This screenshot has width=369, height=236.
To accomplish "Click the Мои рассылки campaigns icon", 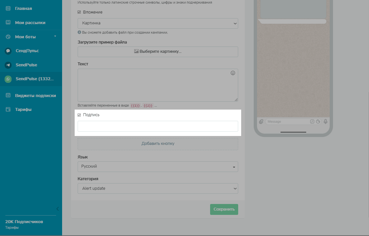I will click(8, 23).
